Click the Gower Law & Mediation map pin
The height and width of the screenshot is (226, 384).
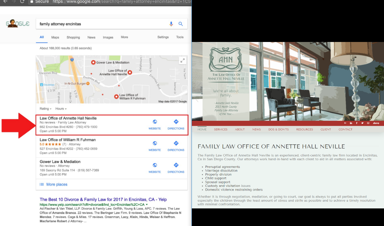tap(93, 62)
